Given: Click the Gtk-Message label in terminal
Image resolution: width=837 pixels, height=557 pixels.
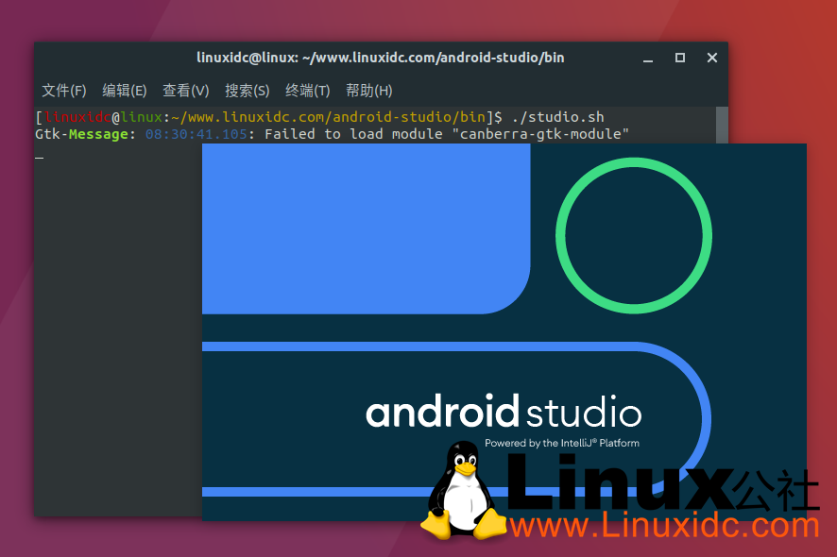Looking at the screenshot, I should [81, 134].
